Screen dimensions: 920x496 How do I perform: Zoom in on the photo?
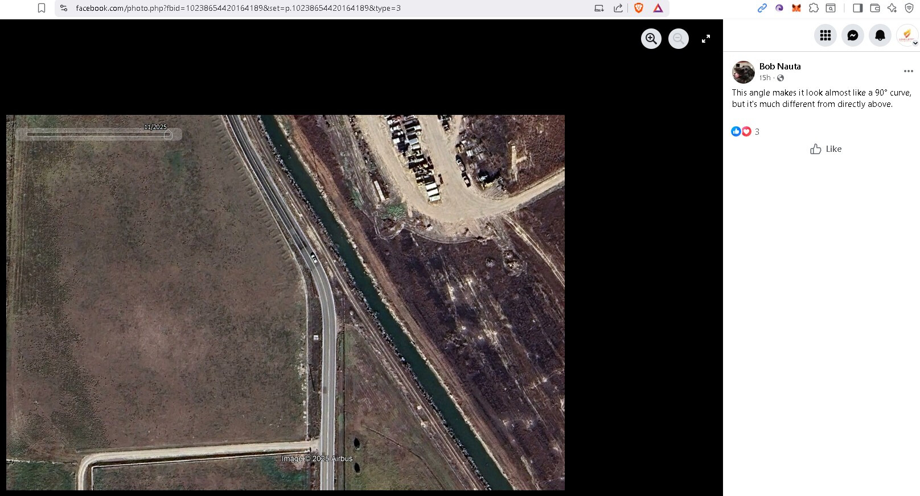pos(651,39)
